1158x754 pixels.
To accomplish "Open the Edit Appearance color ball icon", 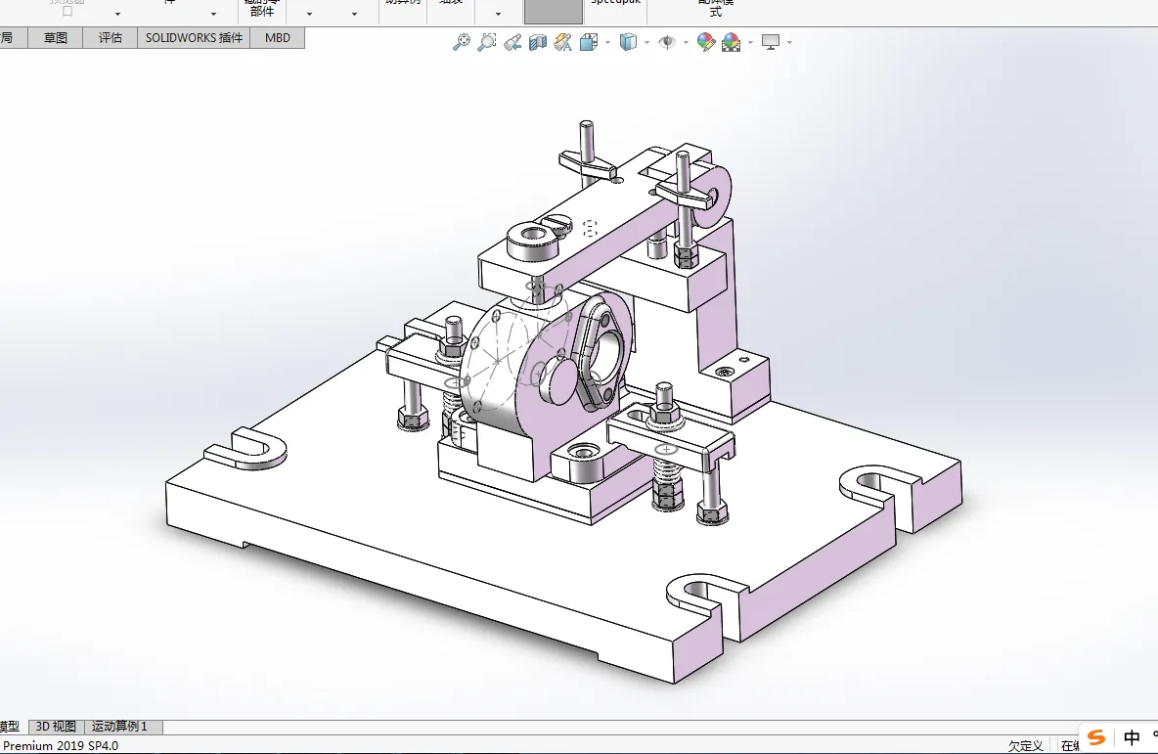I will [706, 42].
